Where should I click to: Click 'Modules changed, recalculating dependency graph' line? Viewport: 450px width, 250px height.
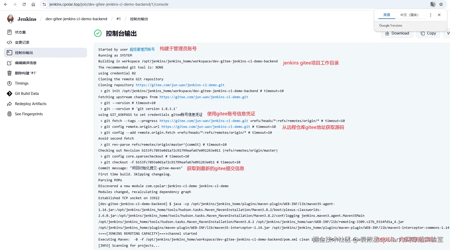(145, 192)
